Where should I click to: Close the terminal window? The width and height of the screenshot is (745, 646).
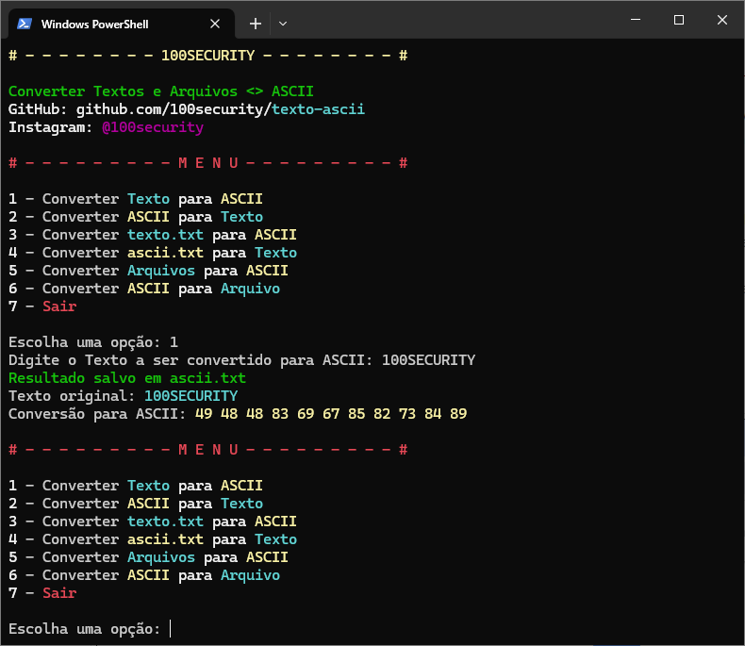[722, 20]
